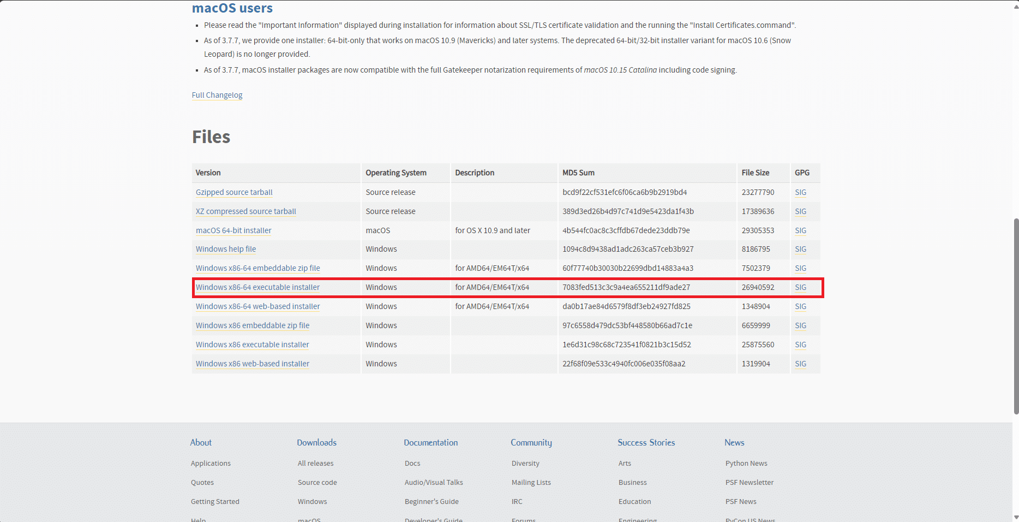The width and height of the screenshot is (1019, 522).
Task: Open Python News footer link
Action: tap(746, 463)
